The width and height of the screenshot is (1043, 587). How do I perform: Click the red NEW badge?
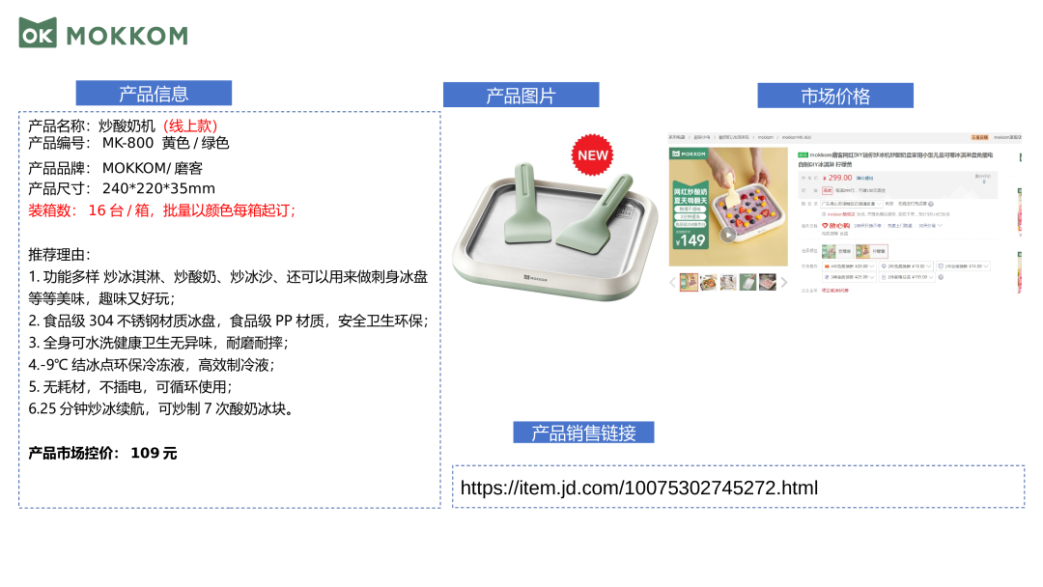pyautogui.click(x=592, y=154)
